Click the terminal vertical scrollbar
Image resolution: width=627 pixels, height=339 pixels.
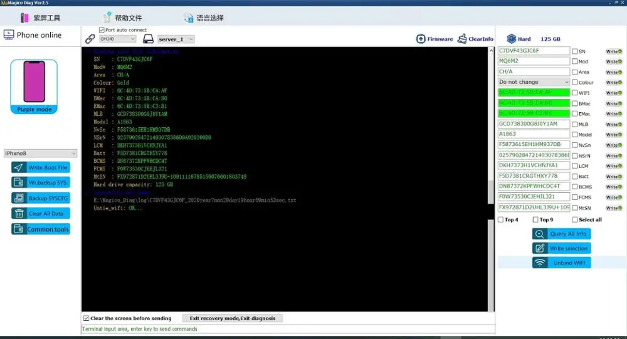click(491, 192)
